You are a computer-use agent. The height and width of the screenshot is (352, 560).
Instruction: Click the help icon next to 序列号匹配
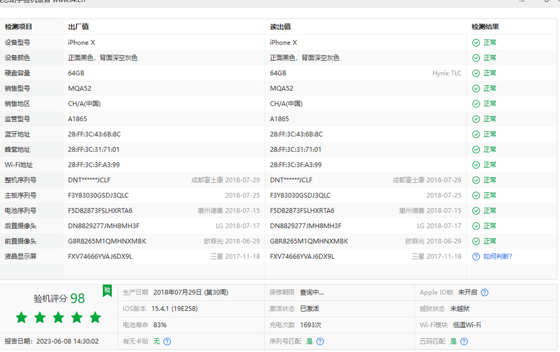tap(320, 341)
